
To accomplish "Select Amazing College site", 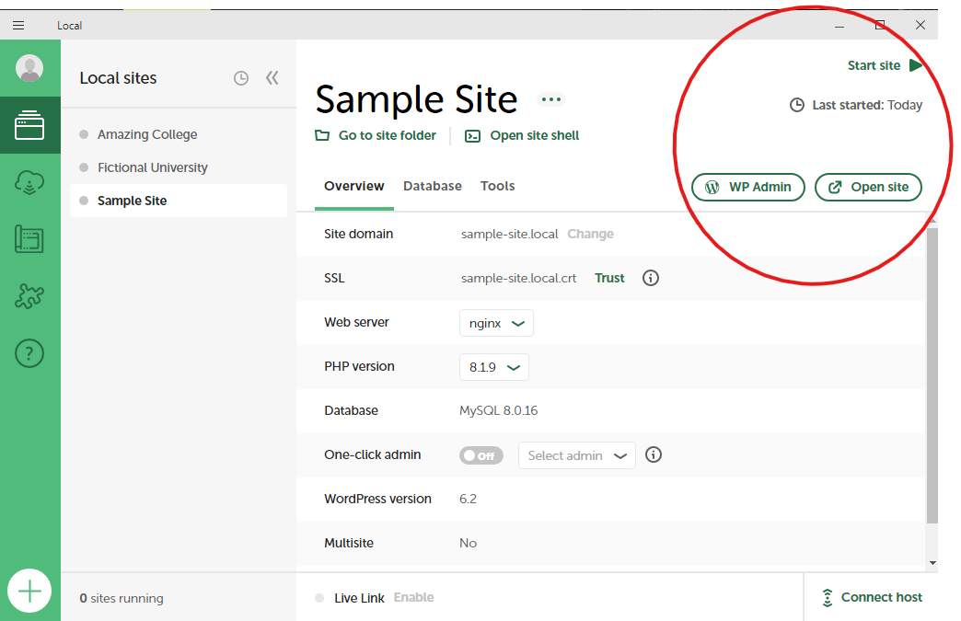I will [179, 134].
